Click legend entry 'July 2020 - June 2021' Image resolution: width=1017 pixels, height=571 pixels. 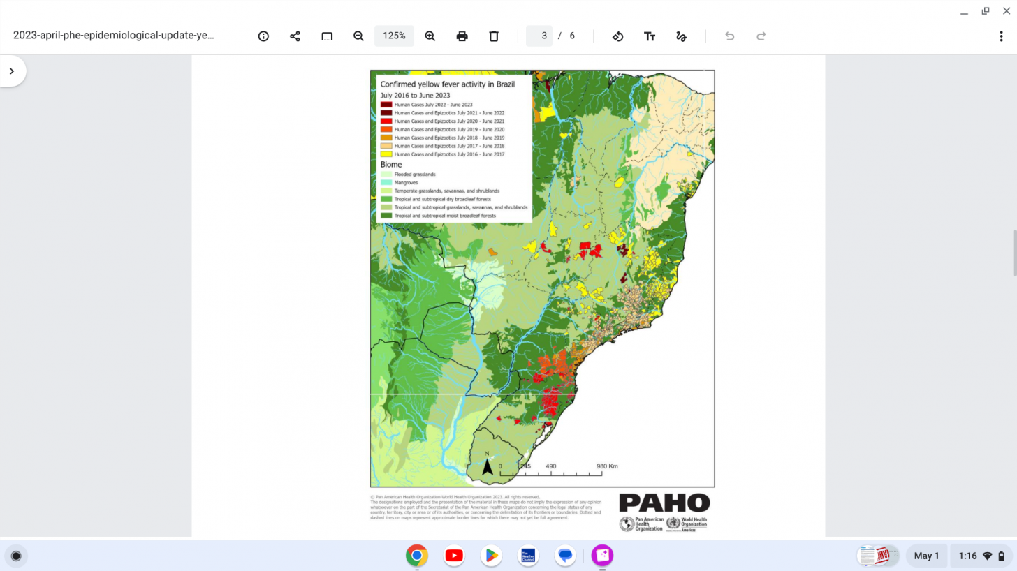(449, 121)
